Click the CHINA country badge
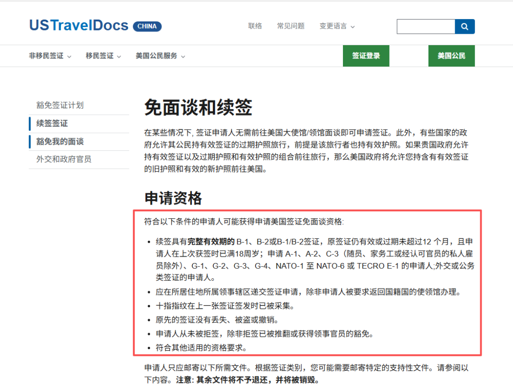513x392 pixels. click(147, 26)
